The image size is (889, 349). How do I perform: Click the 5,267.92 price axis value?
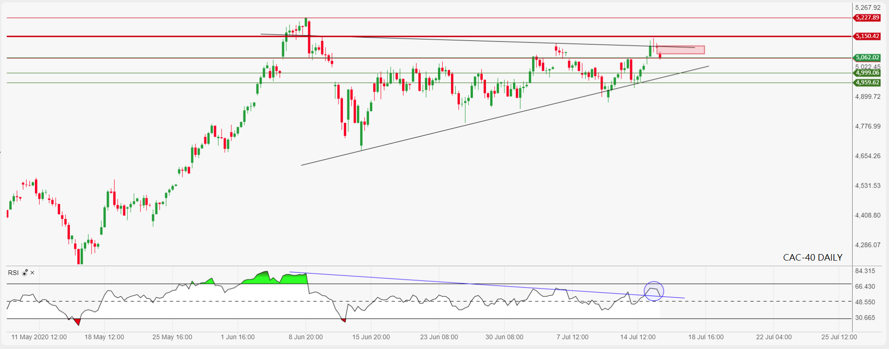coord(868,7)
